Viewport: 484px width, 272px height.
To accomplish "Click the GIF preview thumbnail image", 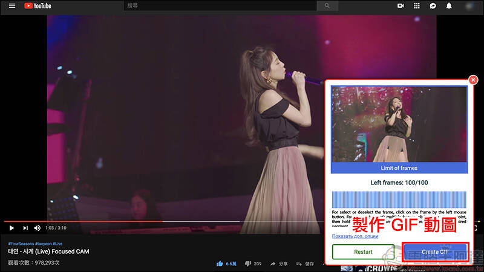I will pos(399,125).
